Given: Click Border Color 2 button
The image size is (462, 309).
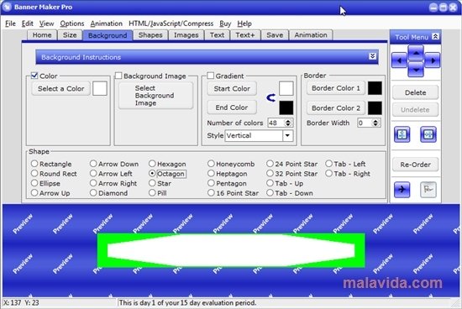Looking at the screenshot, I should click(336, 107).
